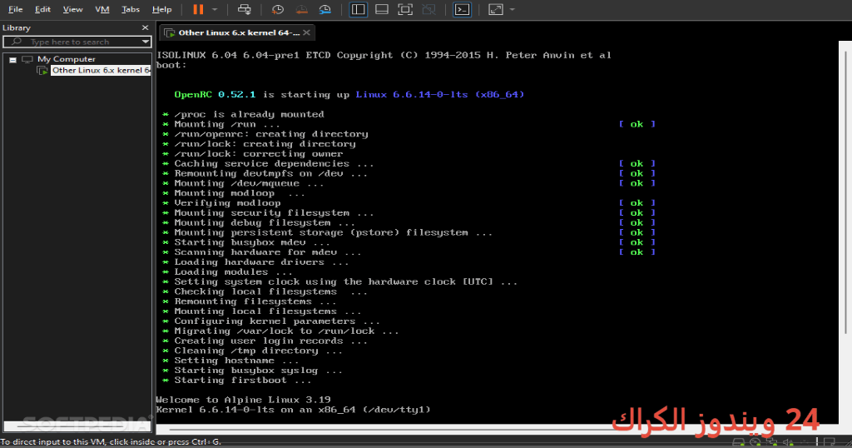
Task: Pause the running virtual machine
Action: click(x=198, y=9)
